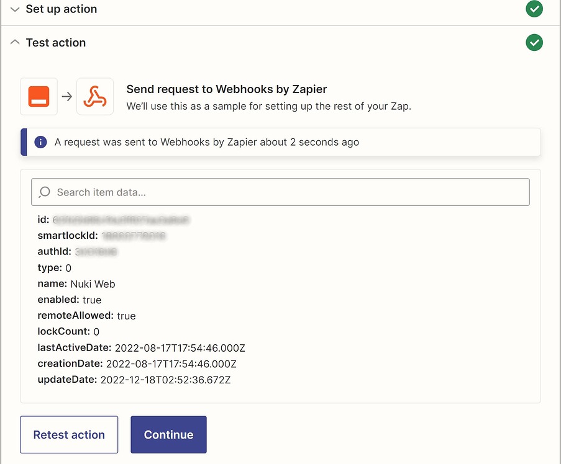Click the Nuki smart lock app icon
This screenshot has width=561, height=464.
(39, 96)
